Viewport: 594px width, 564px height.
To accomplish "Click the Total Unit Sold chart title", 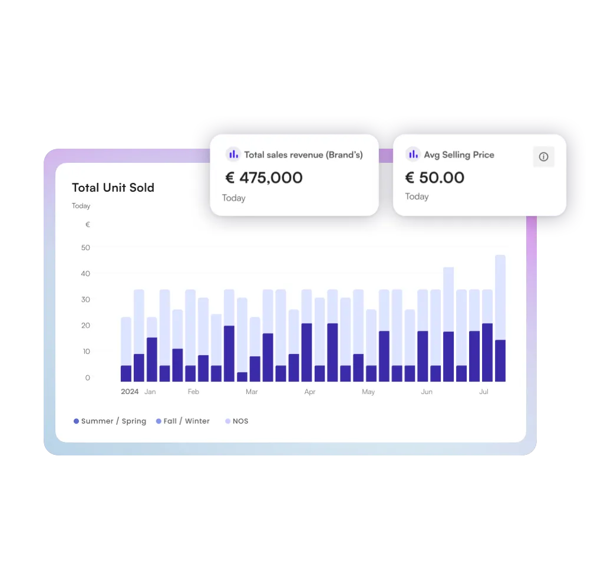I will (113, 188).
